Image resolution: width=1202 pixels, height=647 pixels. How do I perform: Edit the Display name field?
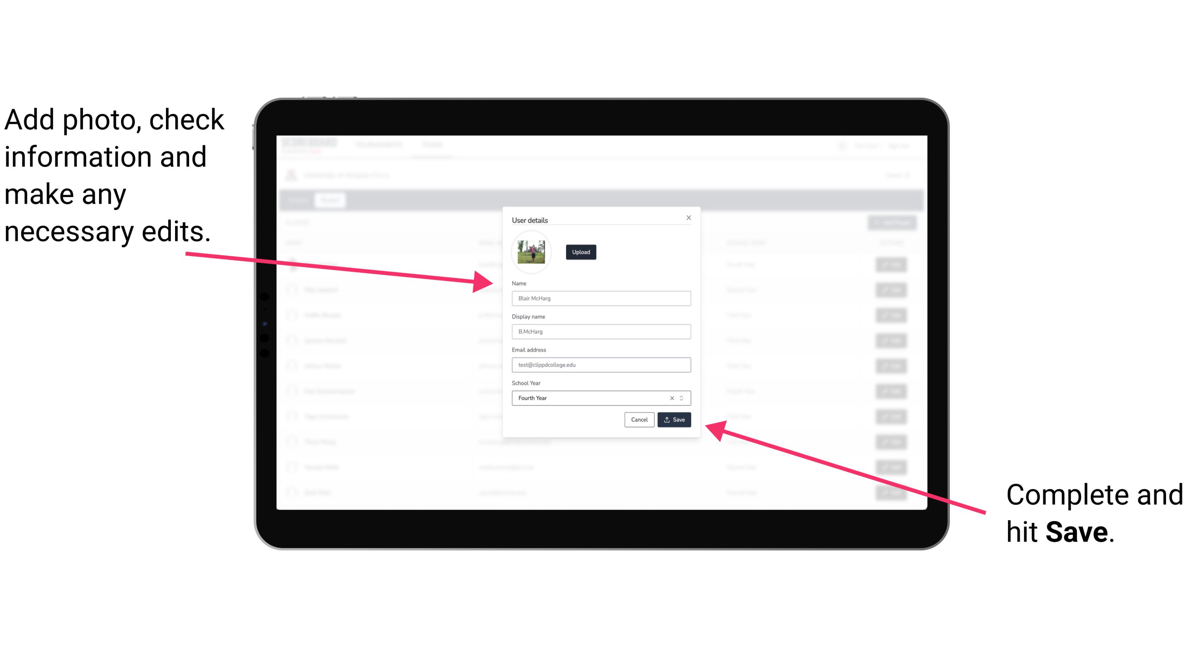pyautogui.click(x=601, y=332)
